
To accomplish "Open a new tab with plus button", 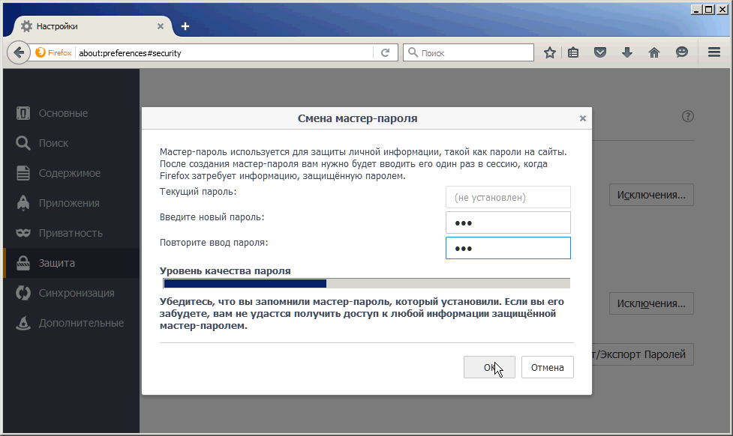I will pyautogui.click(x=185, y=26).
